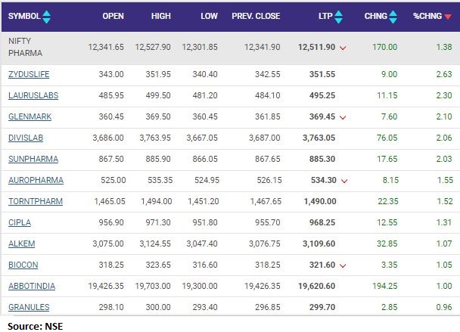Open the CIPLA stock link
460x332 pixels.
(x=20, y=222)
